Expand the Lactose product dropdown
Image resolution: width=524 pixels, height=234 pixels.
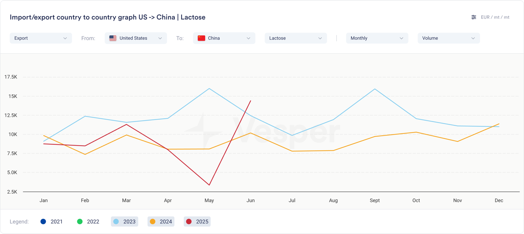(x=295, y=38)
